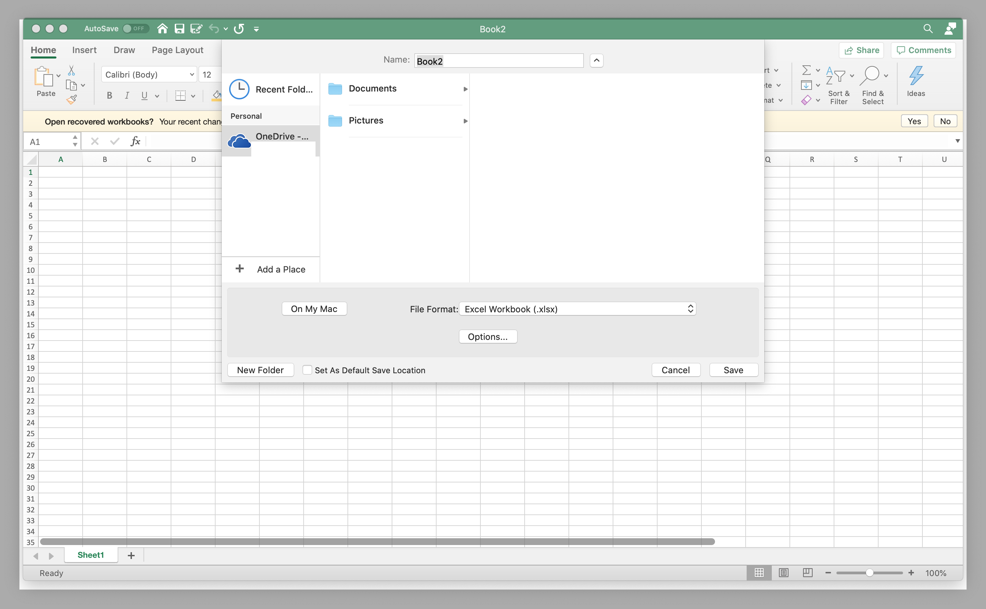986x609 pixels.
Task: Collapse the save dialog with chevron button
Action: tap(596, 61)
